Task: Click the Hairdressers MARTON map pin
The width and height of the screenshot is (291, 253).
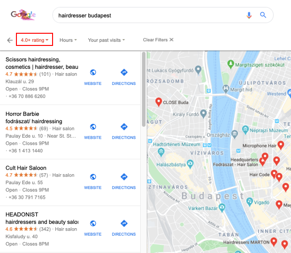Action: 274,242
